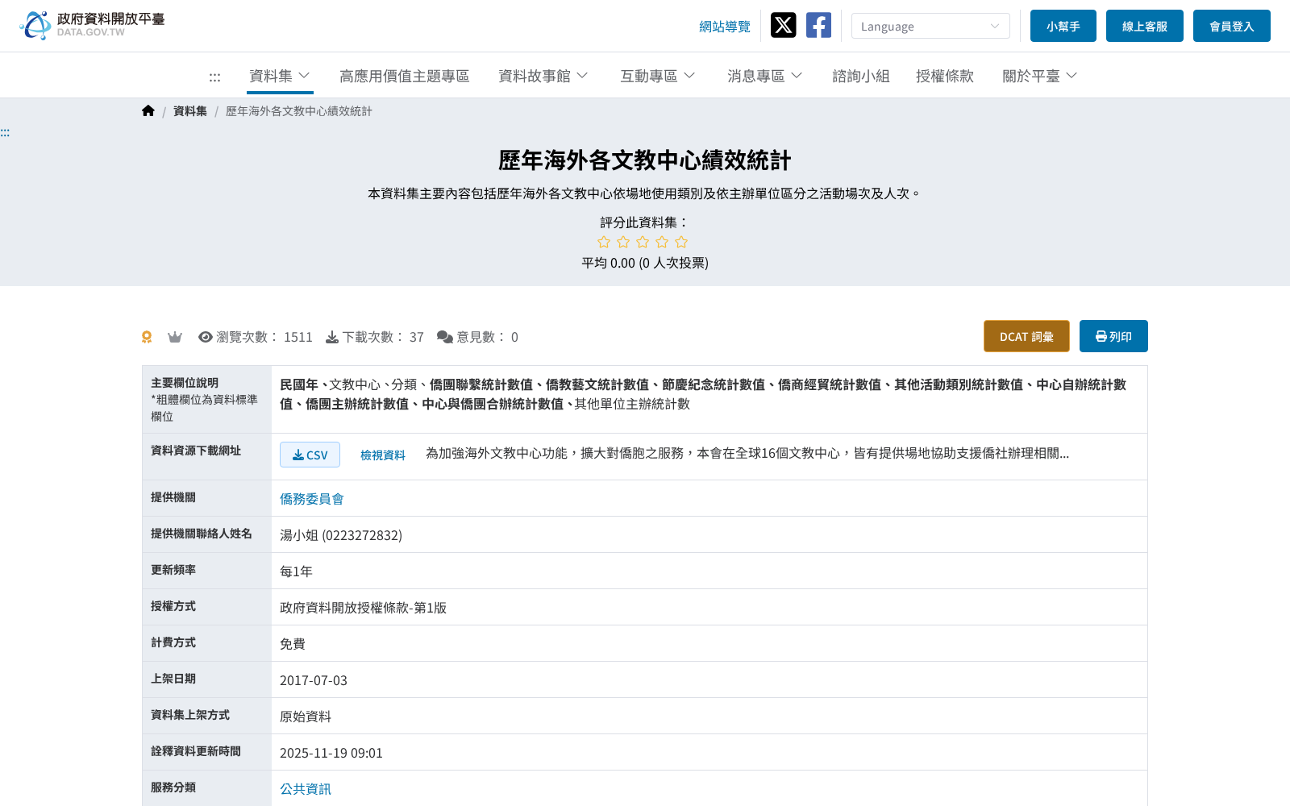Expand the 關於平臺 menu
This screenshot has width=1290, height=806.
click(1040, 76)
